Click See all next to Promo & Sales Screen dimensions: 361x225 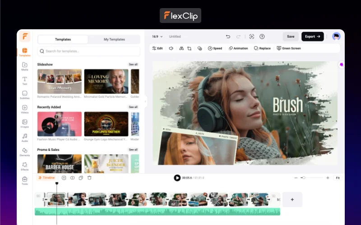click(133, 150)
